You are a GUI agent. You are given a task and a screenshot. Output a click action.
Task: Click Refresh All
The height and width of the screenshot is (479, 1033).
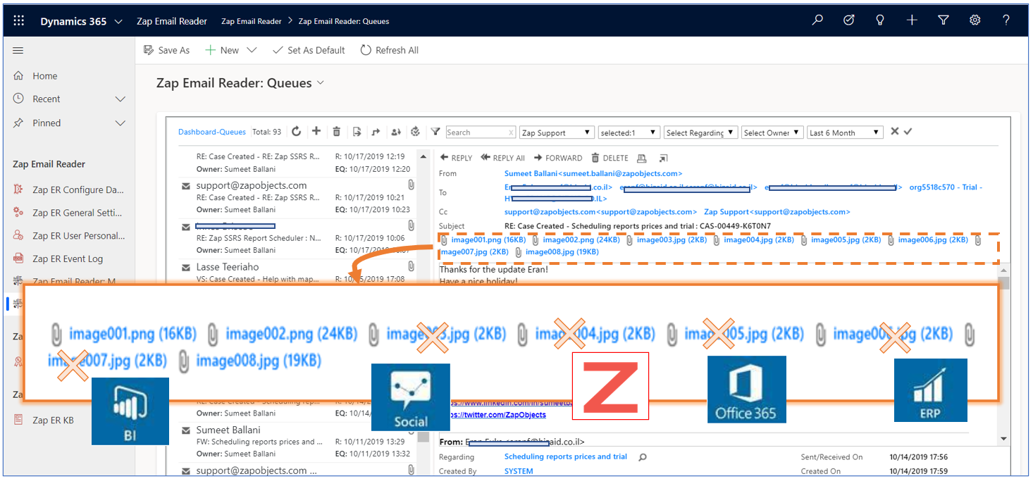pos(390,50)
